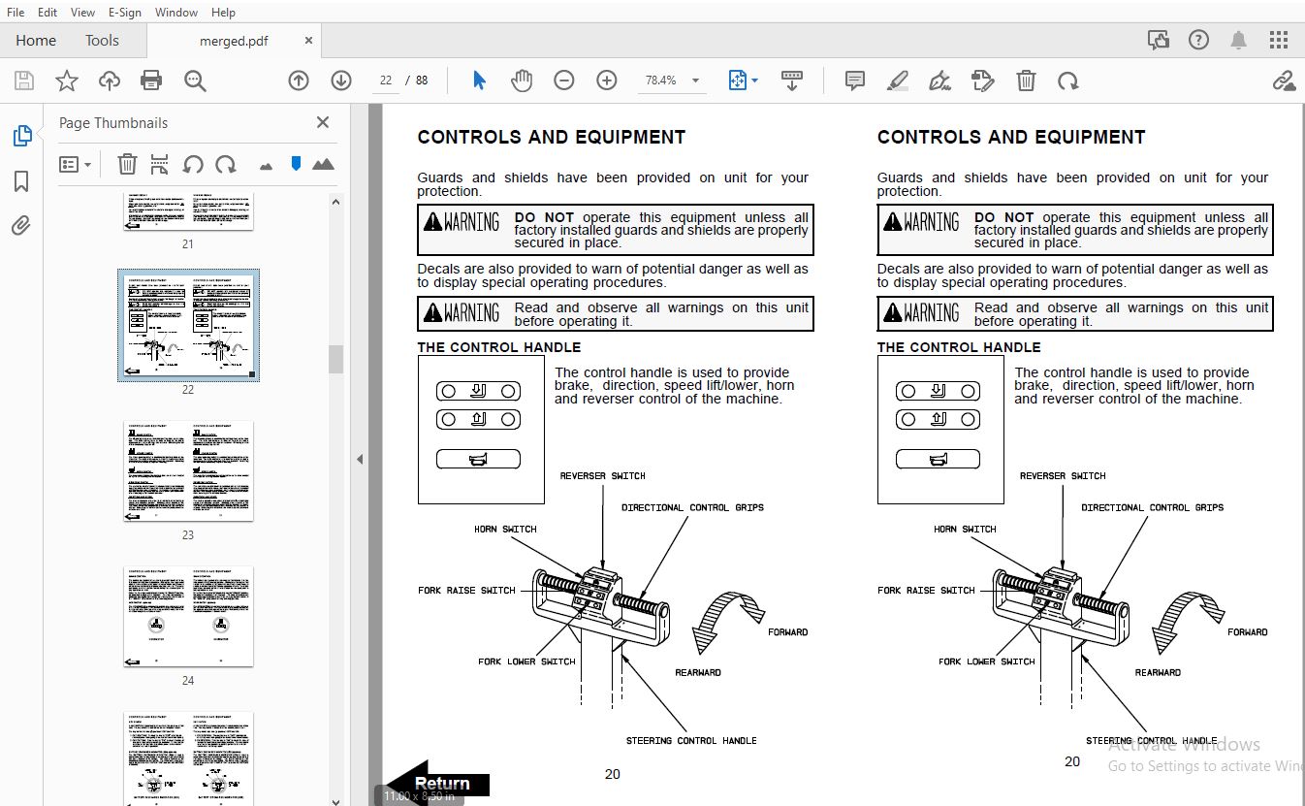The image size is (1305, 806).
Task: Rotate thumbnail pages clockwise
Action: 226,164
